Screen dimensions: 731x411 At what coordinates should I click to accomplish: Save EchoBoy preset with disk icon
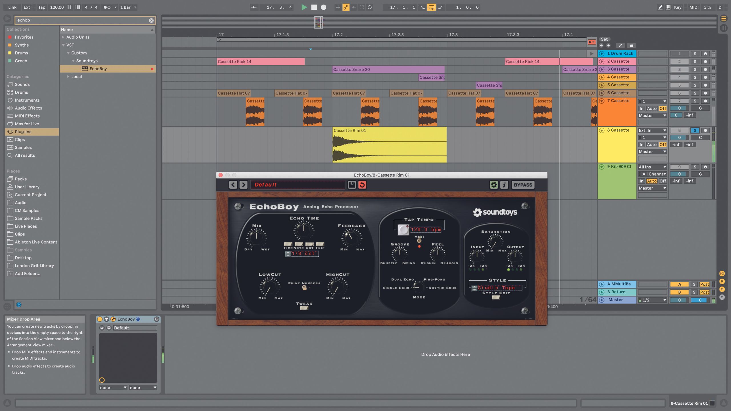point(352,185)
